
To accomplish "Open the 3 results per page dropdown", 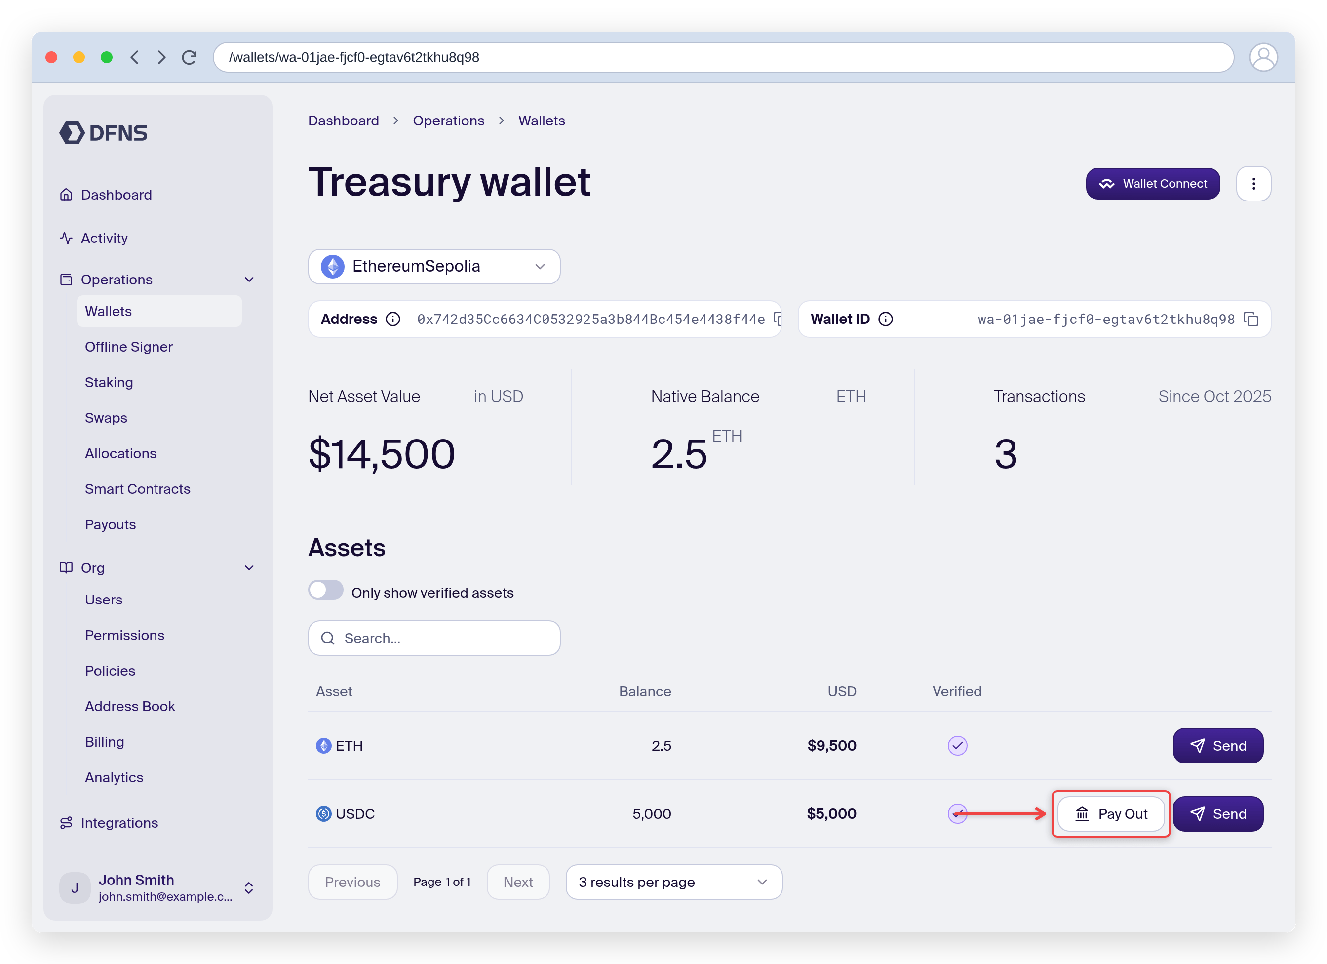I will [673, 882].
